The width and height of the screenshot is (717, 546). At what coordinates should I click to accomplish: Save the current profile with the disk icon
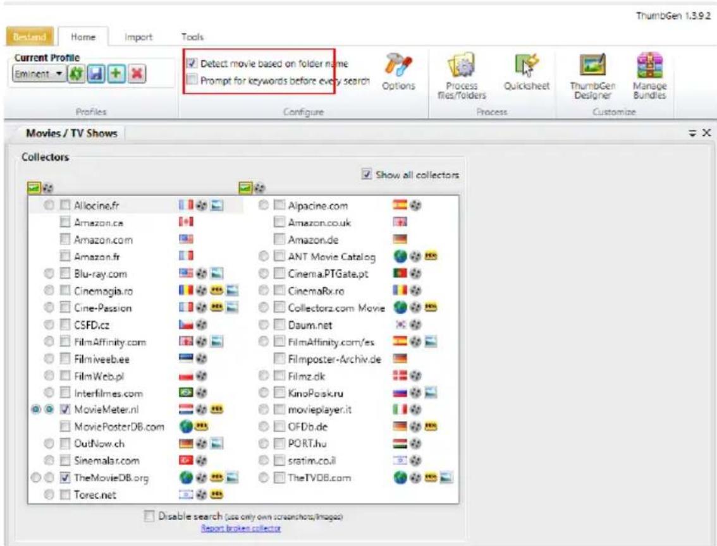click(96, 73)
